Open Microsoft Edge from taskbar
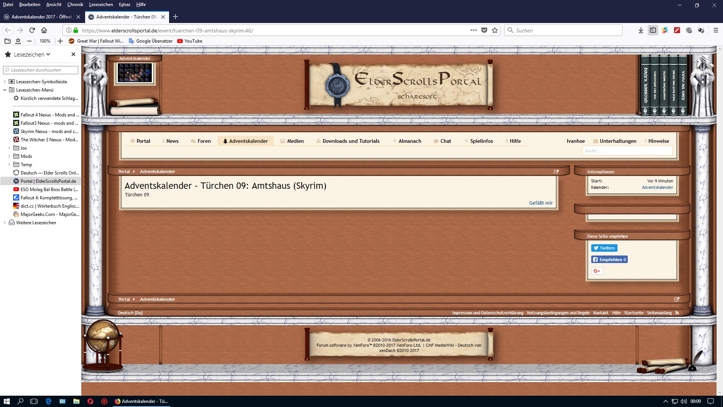 coord(49,401)
